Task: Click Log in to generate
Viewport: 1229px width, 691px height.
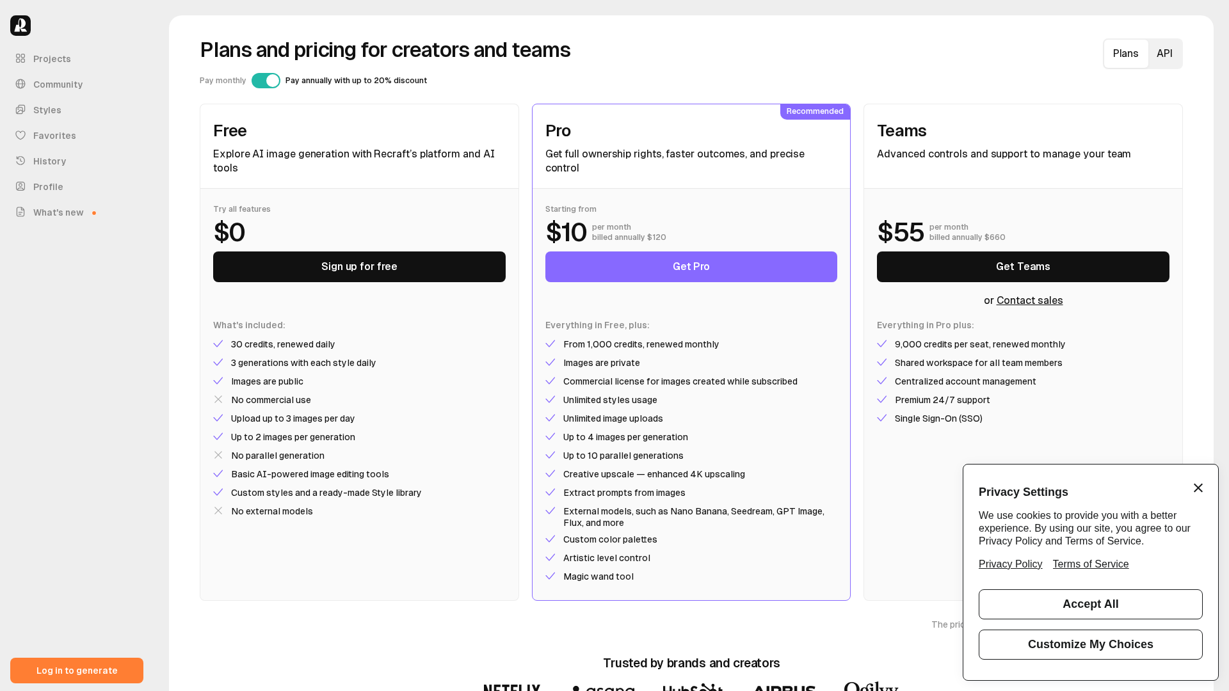Action: point(77,671)
